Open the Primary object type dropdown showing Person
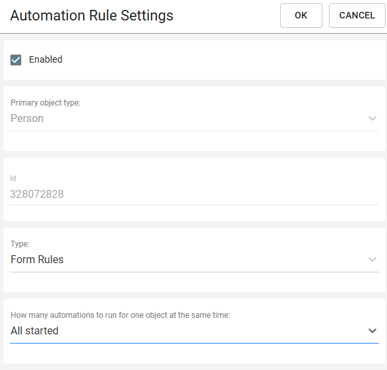The width and height of the screenshot is (387, 370). [194, 119]
